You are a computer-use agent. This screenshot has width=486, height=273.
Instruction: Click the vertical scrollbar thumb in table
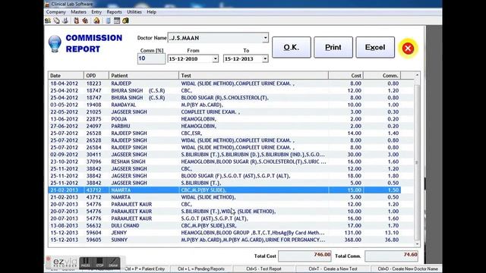click(417, 162)
